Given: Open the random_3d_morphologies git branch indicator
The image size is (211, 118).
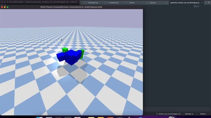Looking at the screenshot, I should 168,114.
